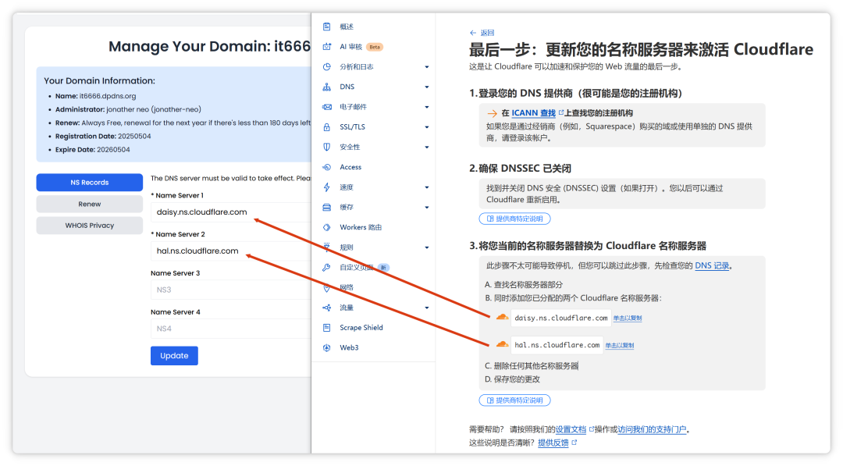Select the NS Records tab
The image size is (843, 466).
[x=89, y=182]
